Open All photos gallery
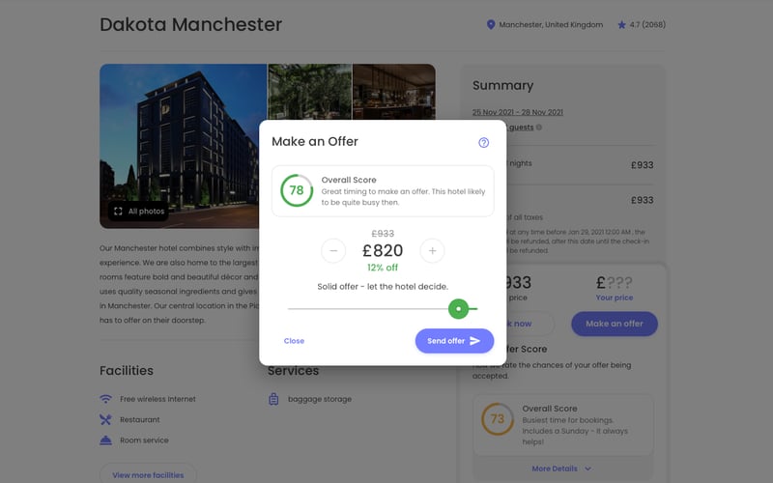Viewport: 773px width, 483px height. point(139,212)
